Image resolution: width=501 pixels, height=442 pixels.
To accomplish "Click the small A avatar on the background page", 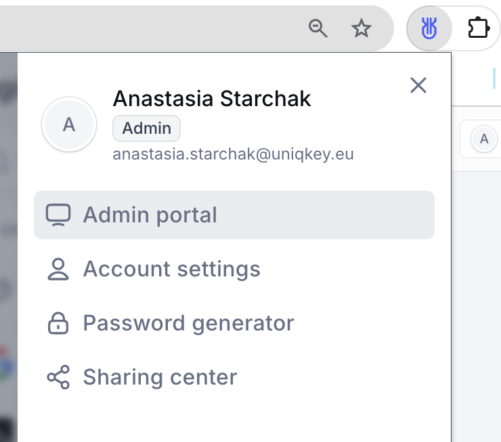I will tap(484, 139).
